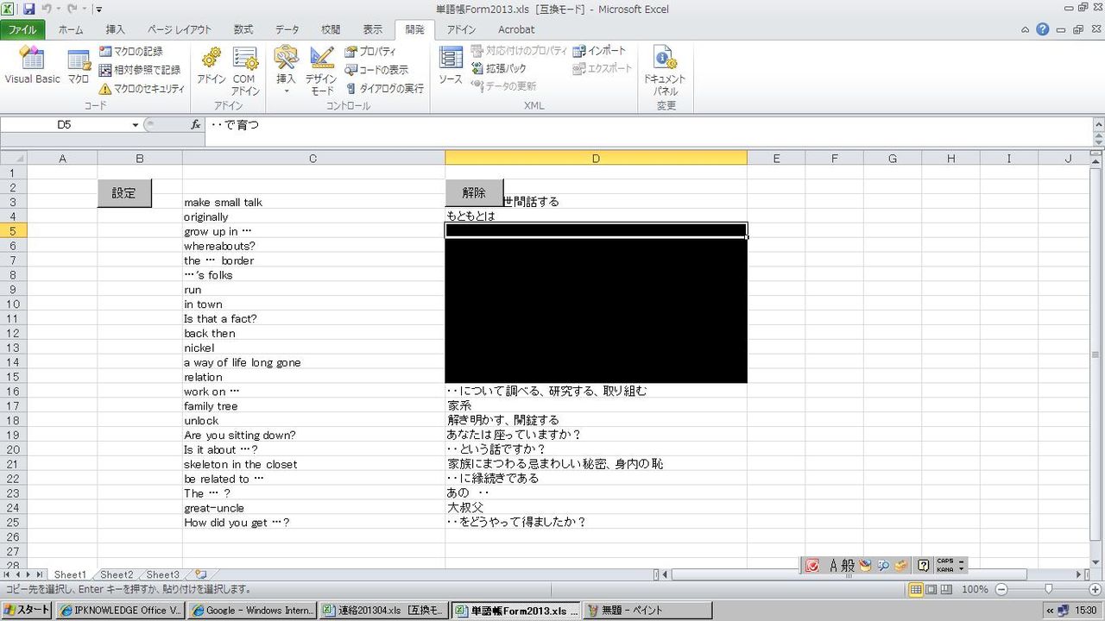Select the Select All corner cell
The width and height of the screenshot is (1105, 621).
(x=14, y=158)
